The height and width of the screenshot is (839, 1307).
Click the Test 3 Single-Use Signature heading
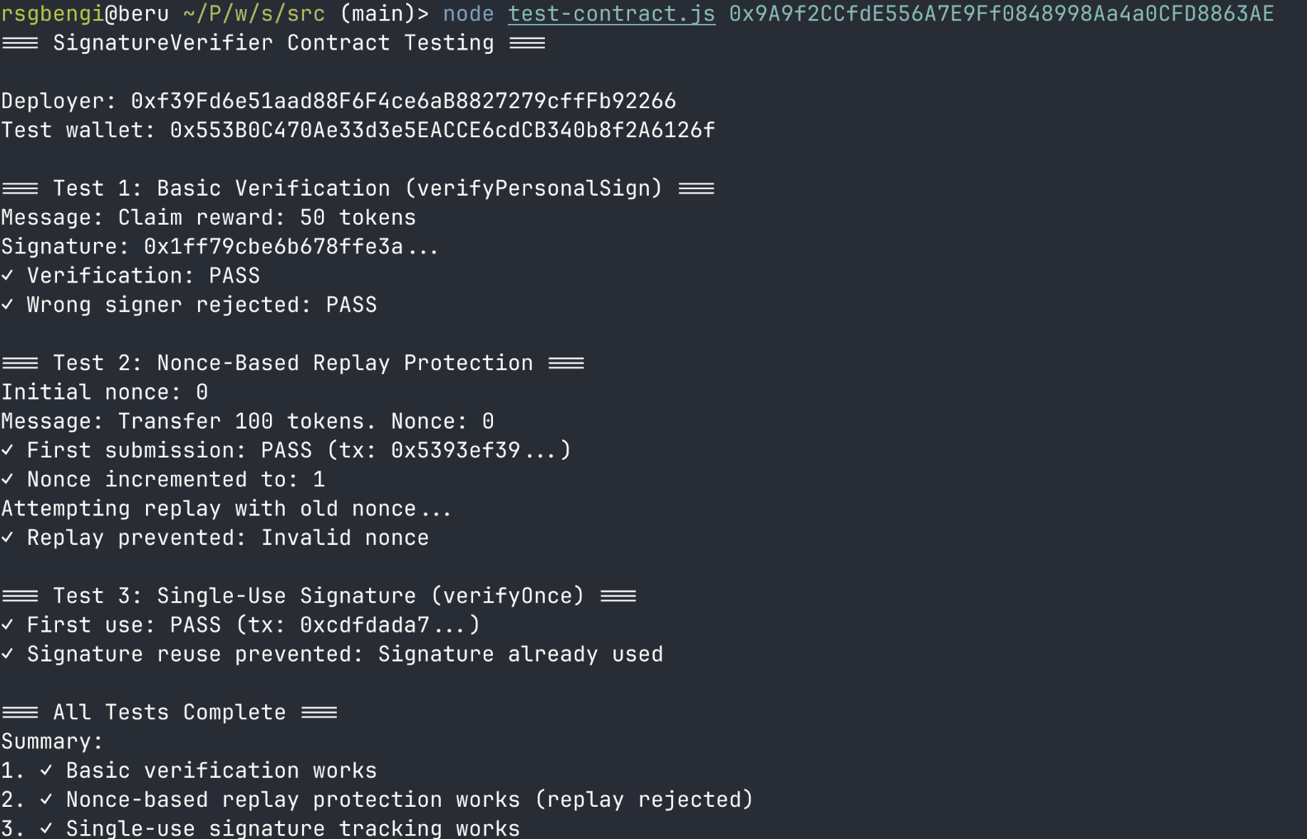[319, 596]
